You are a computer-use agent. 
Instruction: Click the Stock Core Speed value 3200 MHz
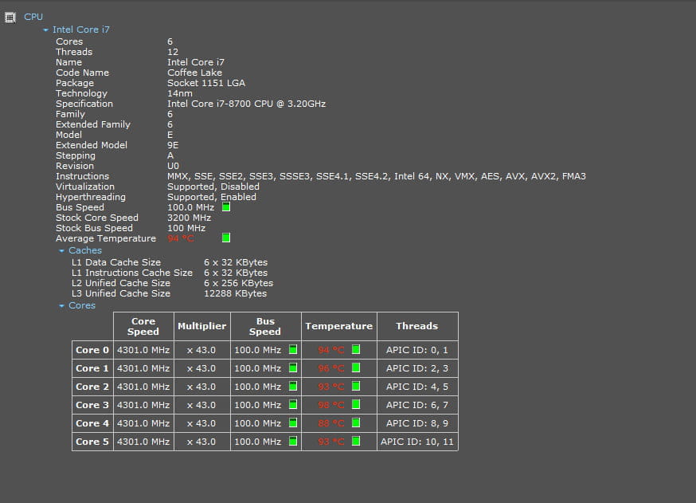point(189,218)
